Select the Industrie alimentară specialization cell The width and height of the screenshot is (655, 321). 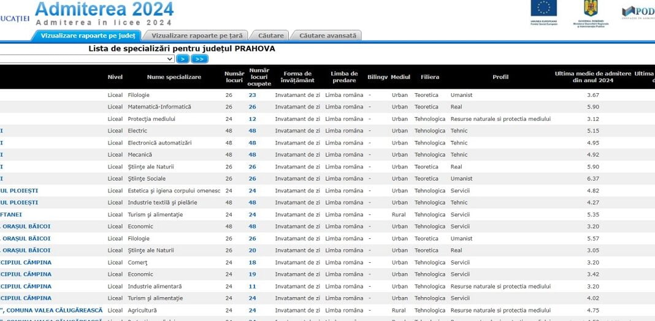coord(155,286)
